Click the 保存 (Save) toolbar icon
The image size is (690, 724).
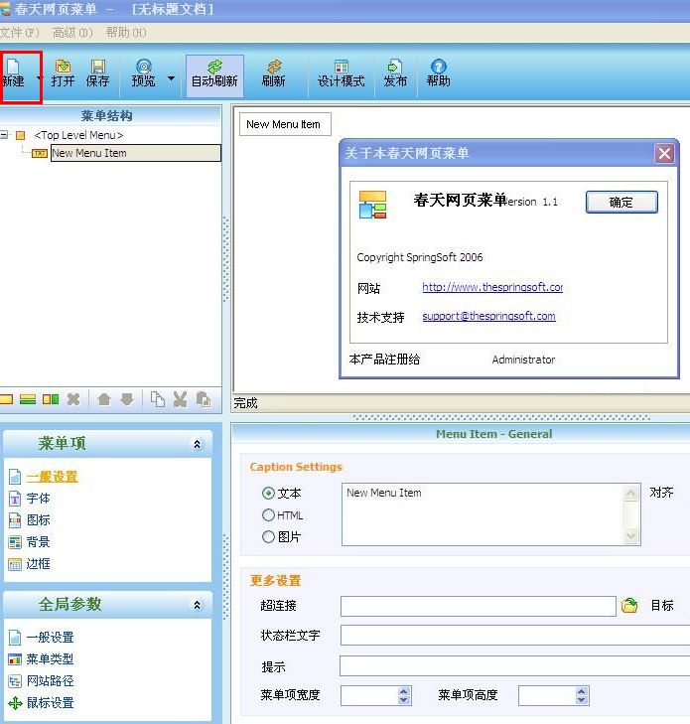pos(97,73)
